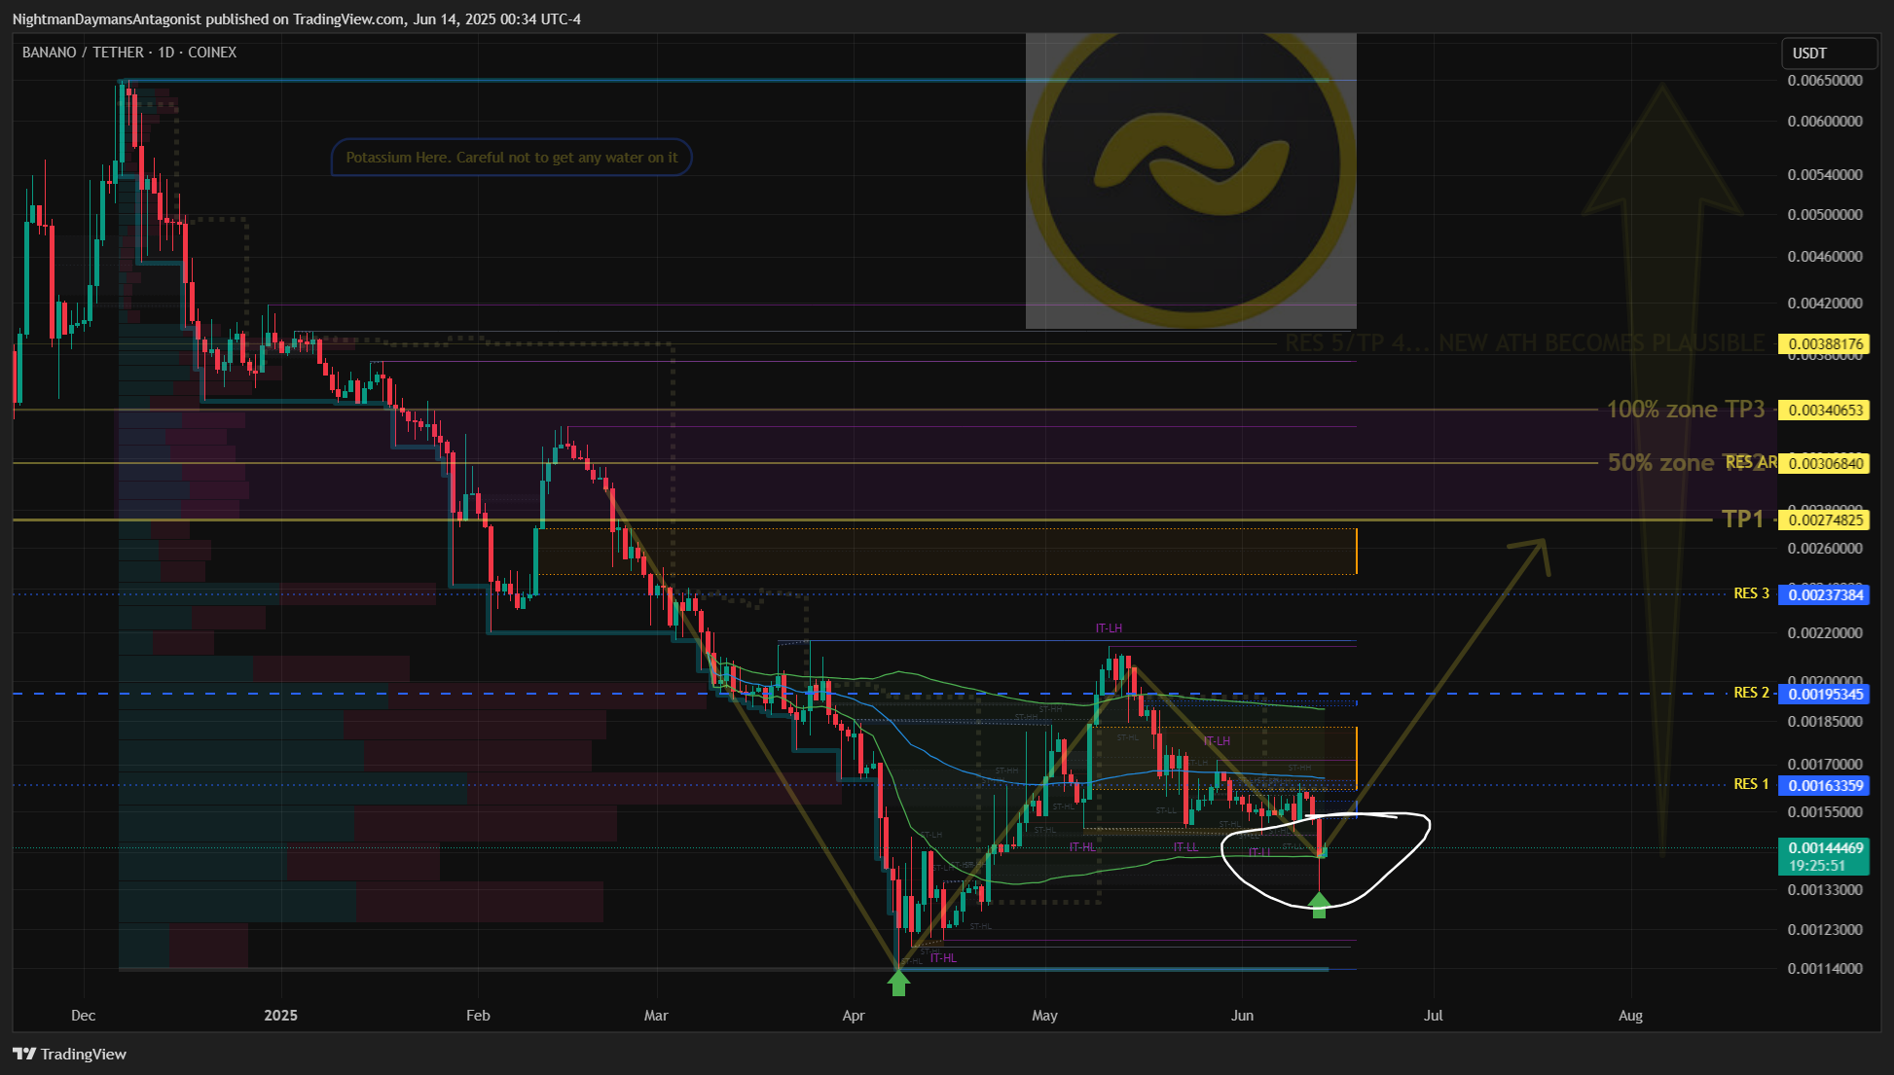The image size is (1894, 1075).
Task: Click the 0.00220000 price axis value
Action: click(1825, 633)
